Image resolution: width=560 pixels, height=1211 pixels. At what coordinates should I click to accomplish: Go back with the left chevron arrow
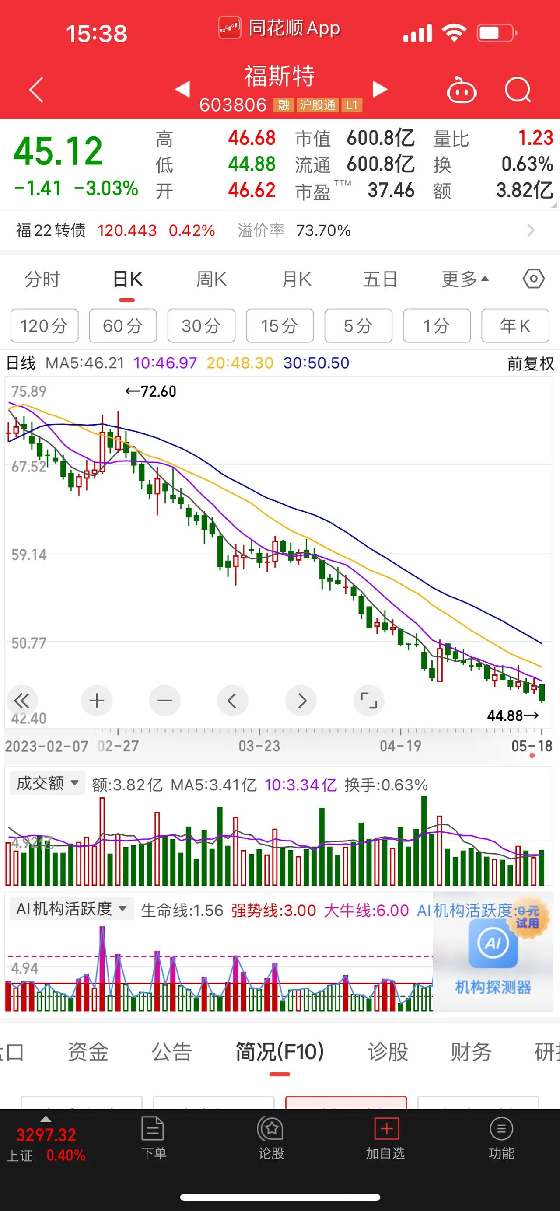pyautogui.click(x=36, y=89)
